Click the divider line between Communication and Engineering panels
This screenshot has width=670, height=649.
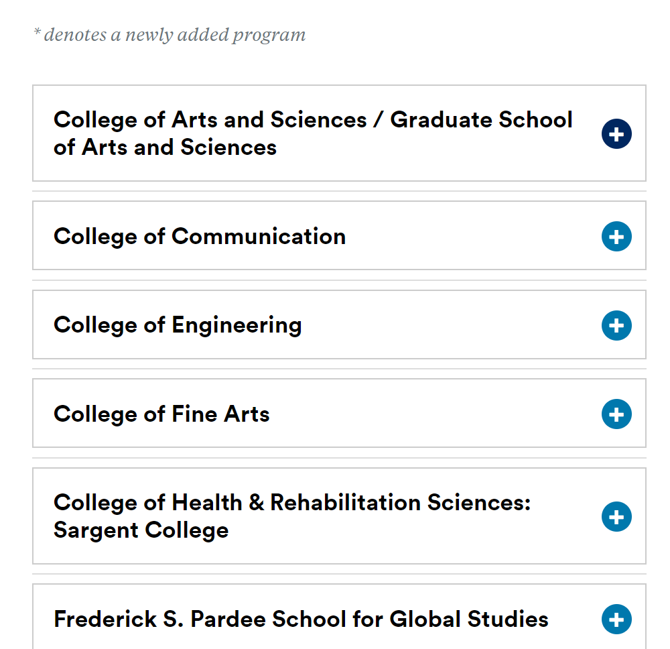tap(339, 280)
